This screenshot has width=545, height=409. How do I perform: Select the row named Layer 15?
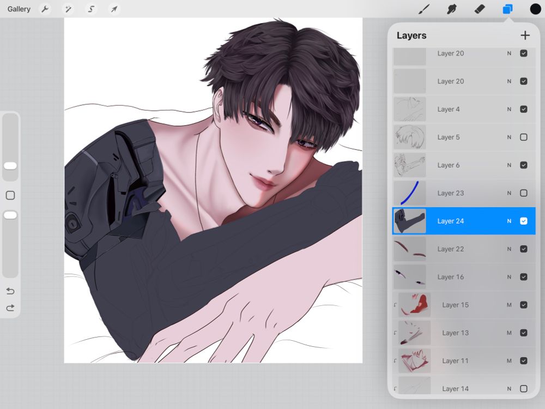tap(464, 305)
